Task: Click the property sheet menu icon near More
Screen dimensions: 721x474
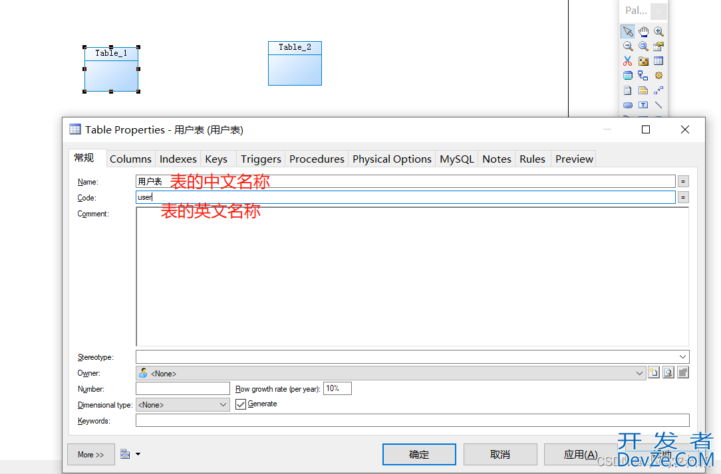Action: pos(125,454)
